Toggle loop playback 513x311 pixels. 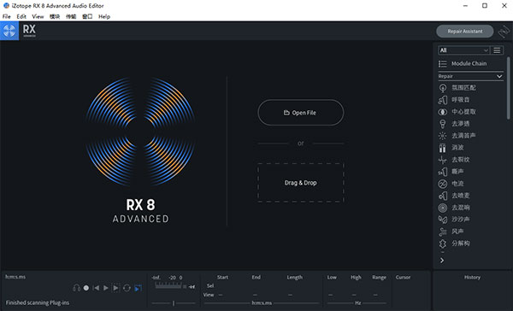(127, 288)
